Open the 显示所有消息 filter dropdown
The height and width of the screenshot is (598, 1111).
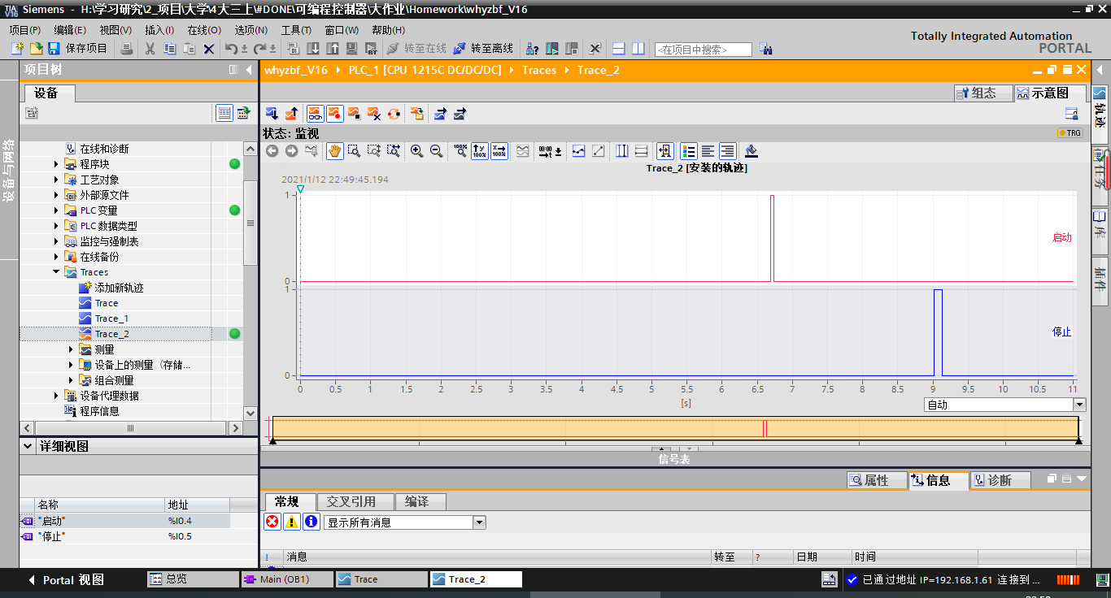point(479,522)
